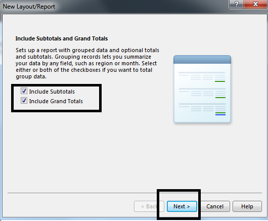Image resolution: width=268 pixels, height=221 pixels.
Task: Click the middle green subtotal line in preview
Action: pyautogui.click(x=220, y=98)
